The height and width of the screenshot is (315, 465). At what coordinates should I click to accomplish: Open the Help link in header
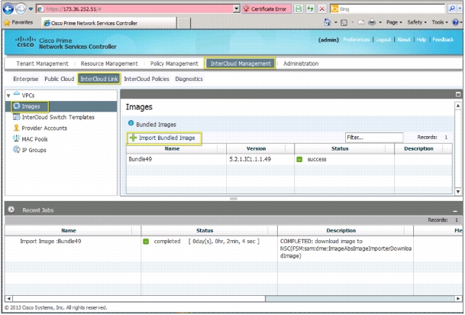point(421,40)
